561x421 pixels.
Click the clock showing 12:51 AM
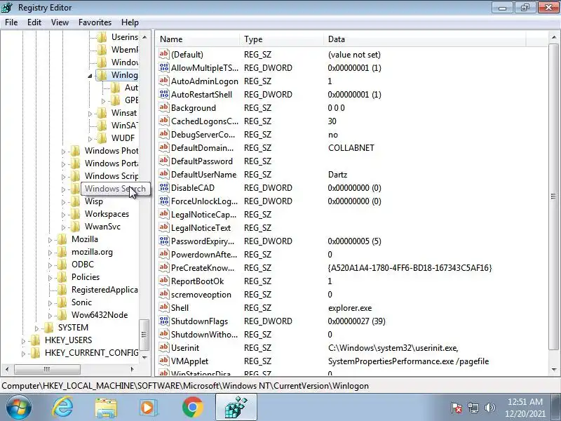(525, 401)
